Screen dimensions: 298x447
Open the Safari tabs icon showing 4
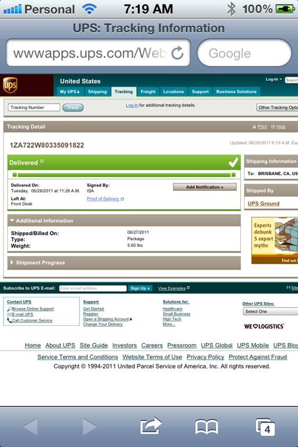click(265, 427)
